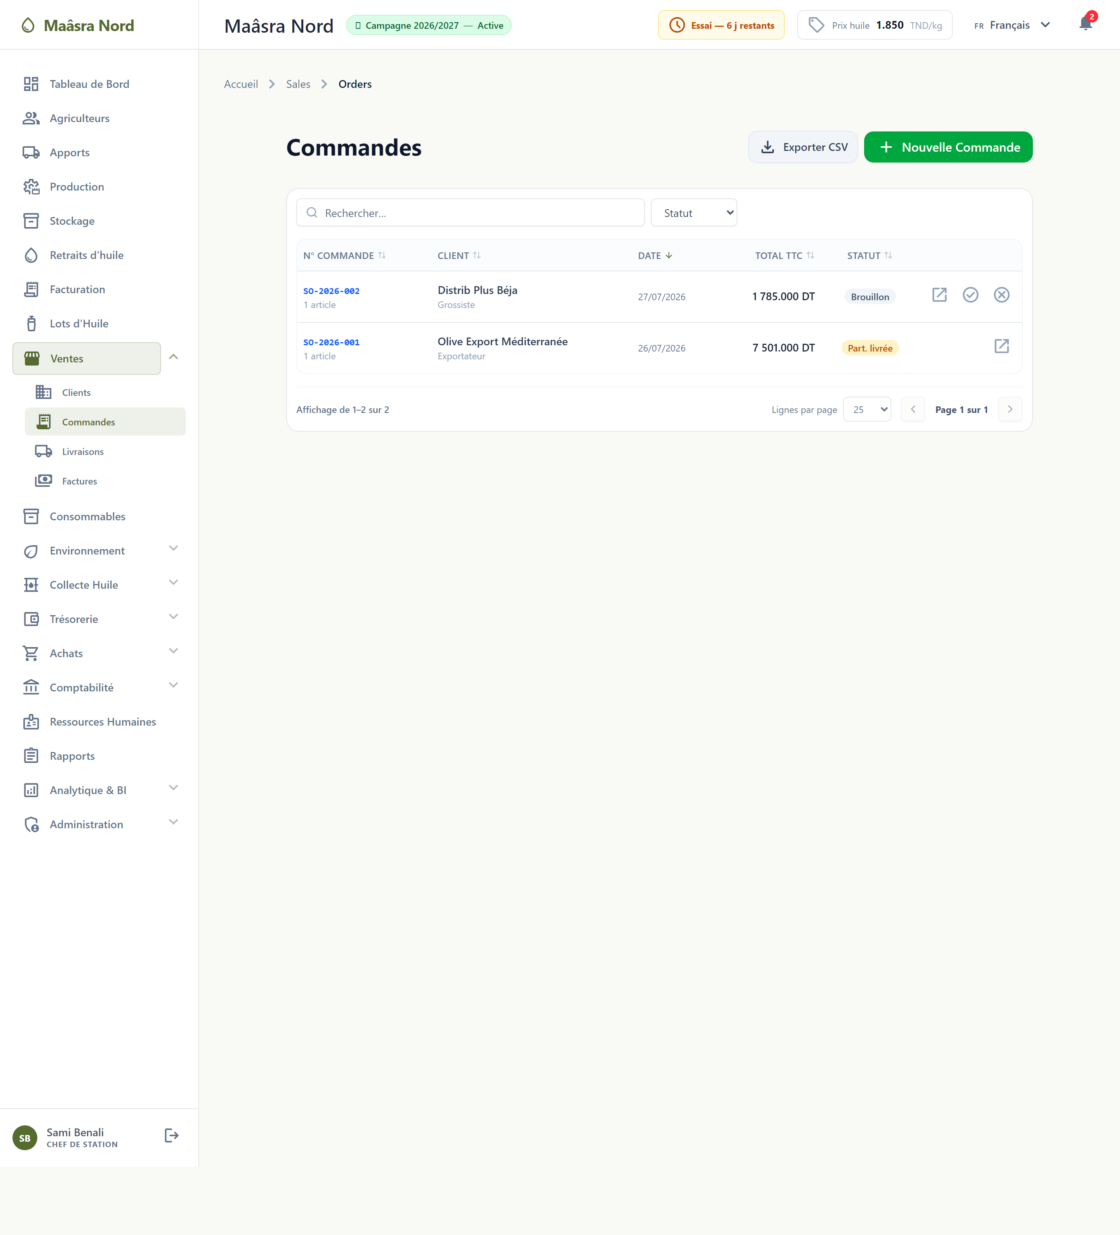Select the Commandes submenu item
1120x1235 pixels.
[x=105, y=422]
